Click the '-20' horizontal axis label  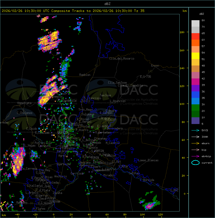click(35, 215)
